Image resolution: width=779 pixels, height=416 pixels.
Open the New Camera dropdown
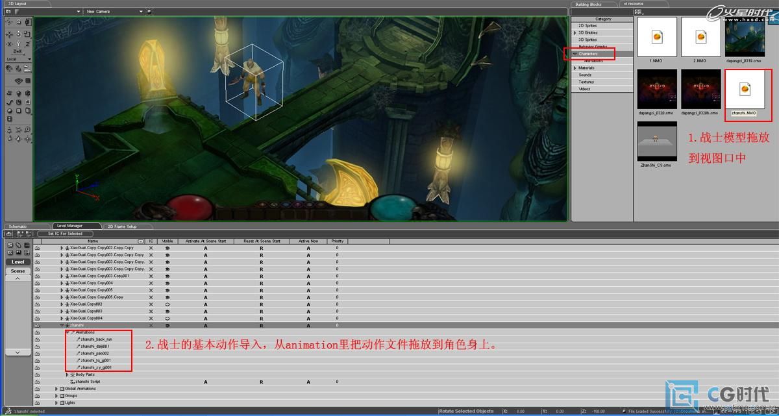pyautogui.click(x=141, y=12)
